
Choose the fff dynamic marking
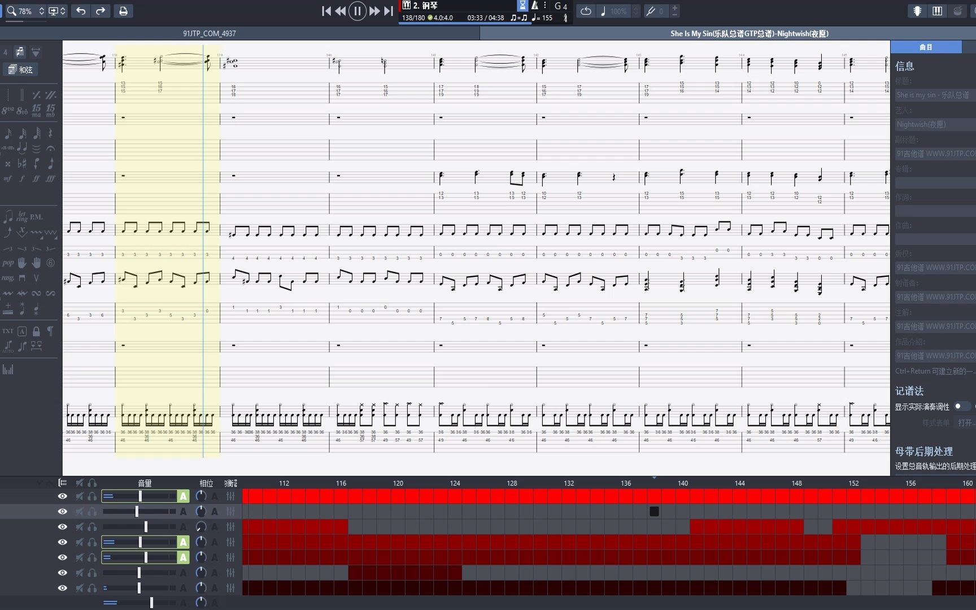[50, 178]
